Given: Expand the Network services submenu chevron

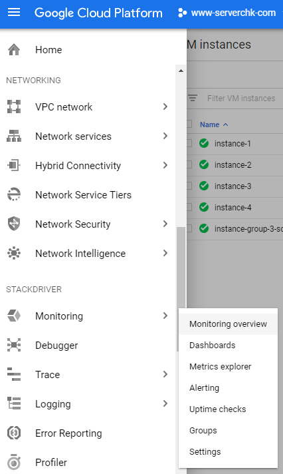Looking at the screenshot, I should [x=165, y=136].
